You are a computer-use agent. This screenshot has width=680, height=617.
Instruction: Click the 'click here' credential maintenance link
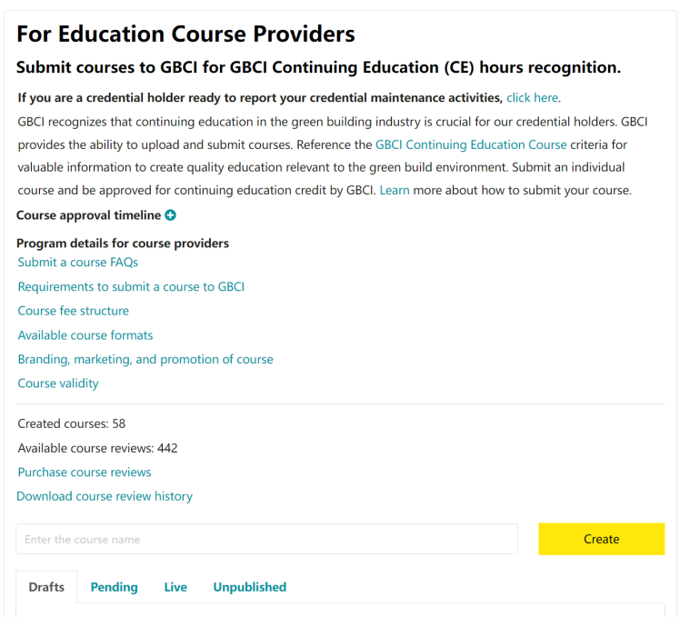(x=532, y=97)
